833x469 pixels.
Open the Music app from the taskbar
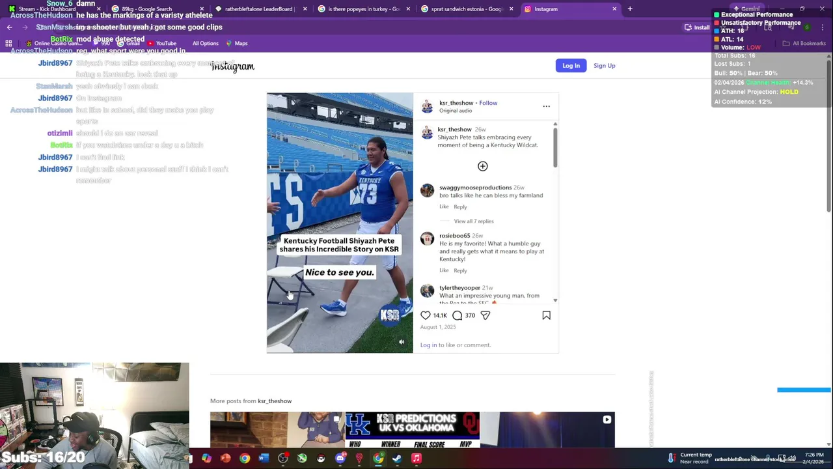pyautogui.click(x=416, y=459)
